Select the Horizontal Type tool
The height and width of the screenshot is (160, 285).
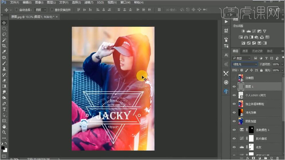click(x=4, y=109)
